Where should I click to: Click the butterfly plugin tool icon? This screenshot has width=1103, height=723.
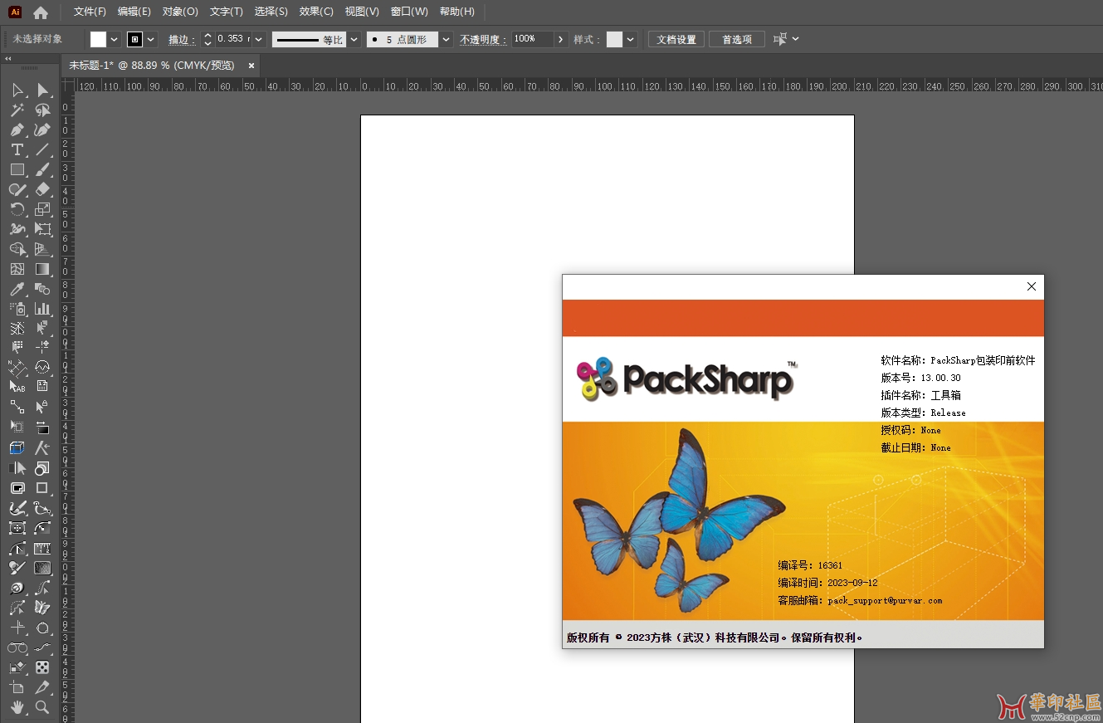coord(42,608)
